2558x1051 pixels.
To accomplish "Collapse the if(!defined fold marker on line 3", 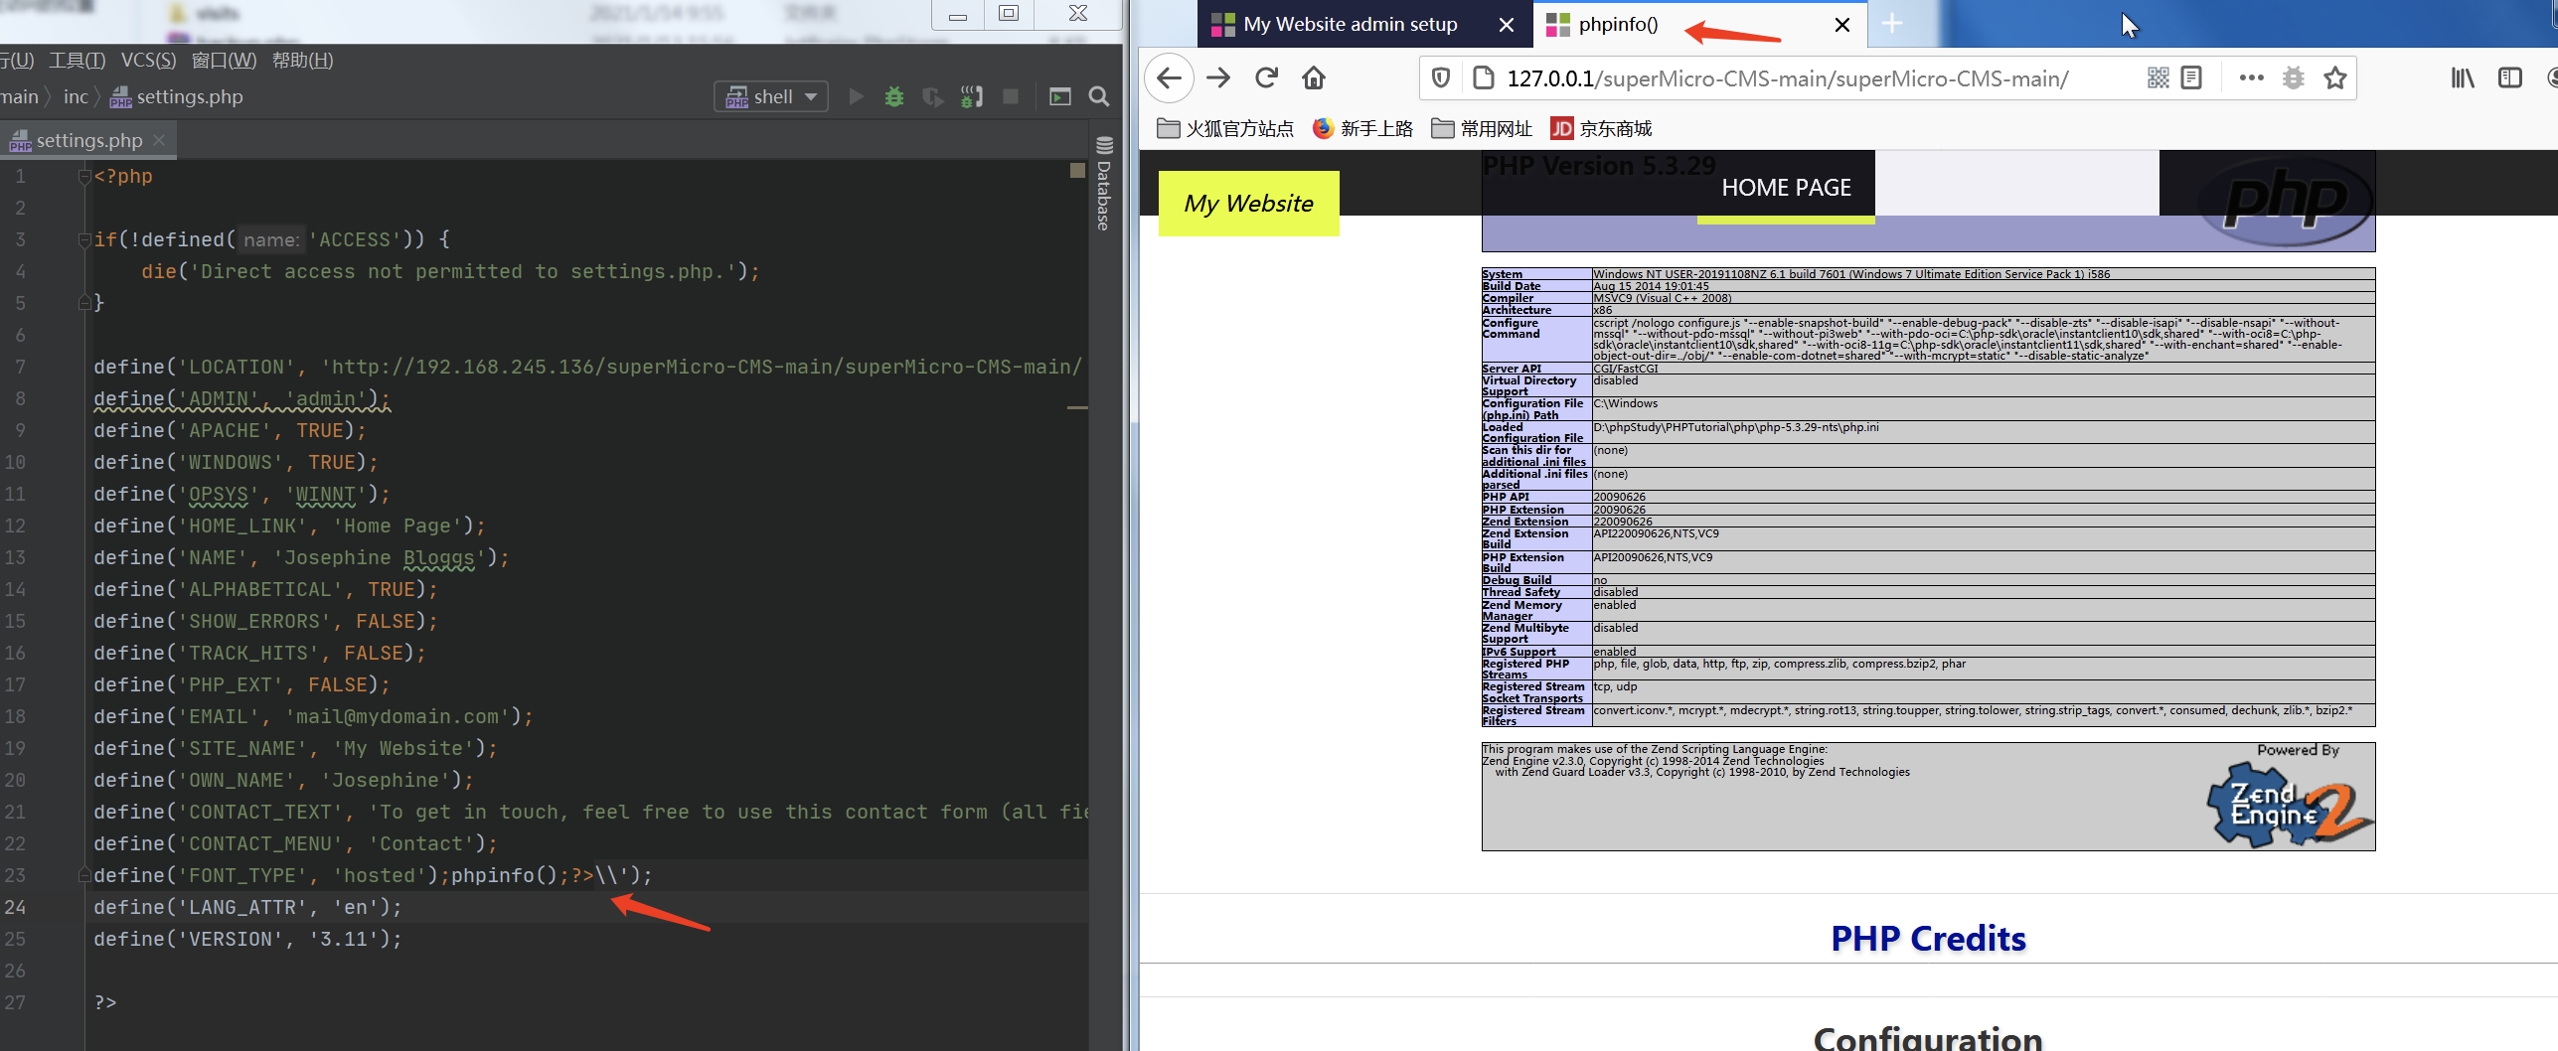I will point(84,239).
